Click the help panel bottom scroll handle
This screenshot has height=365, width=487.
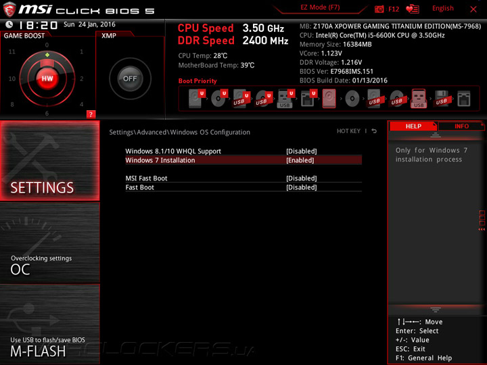pyautogui.click(x=436, y=310)
